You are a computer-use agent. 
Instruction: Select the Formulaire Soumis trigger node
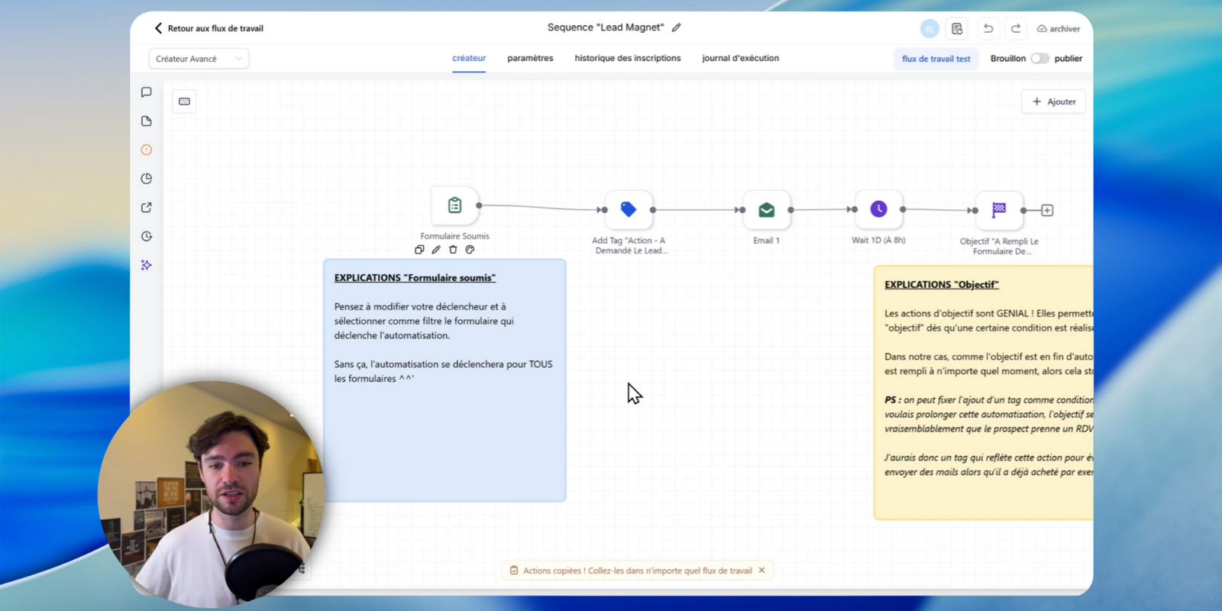click(x=454, y=205)
